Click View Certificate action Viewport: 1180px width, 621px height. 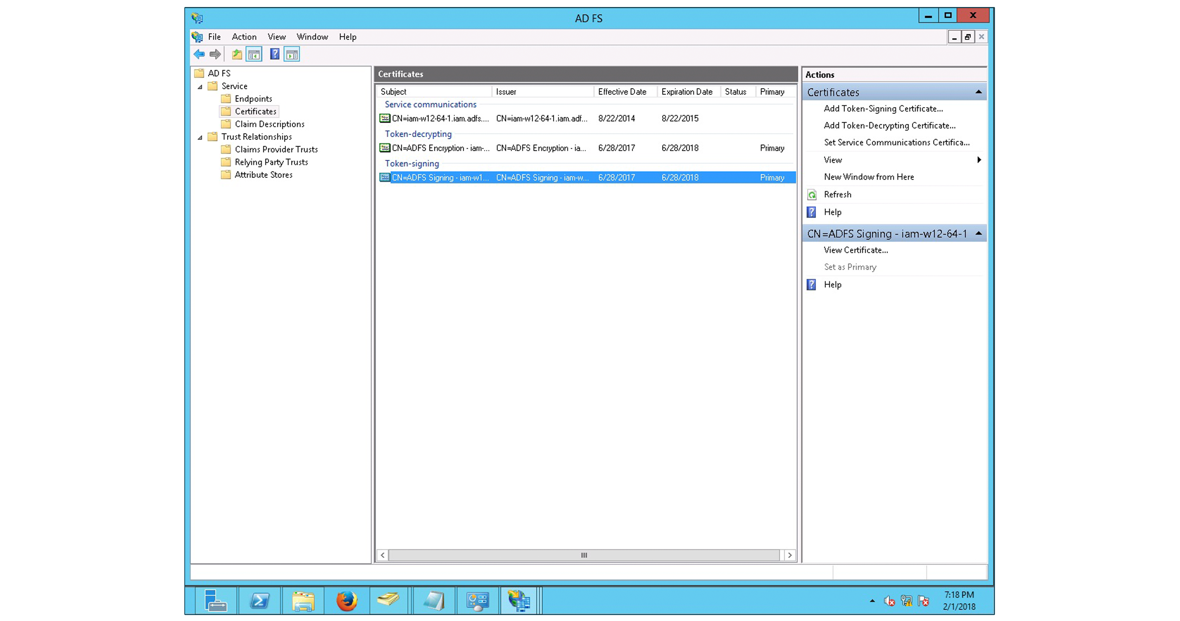point(856,250)
